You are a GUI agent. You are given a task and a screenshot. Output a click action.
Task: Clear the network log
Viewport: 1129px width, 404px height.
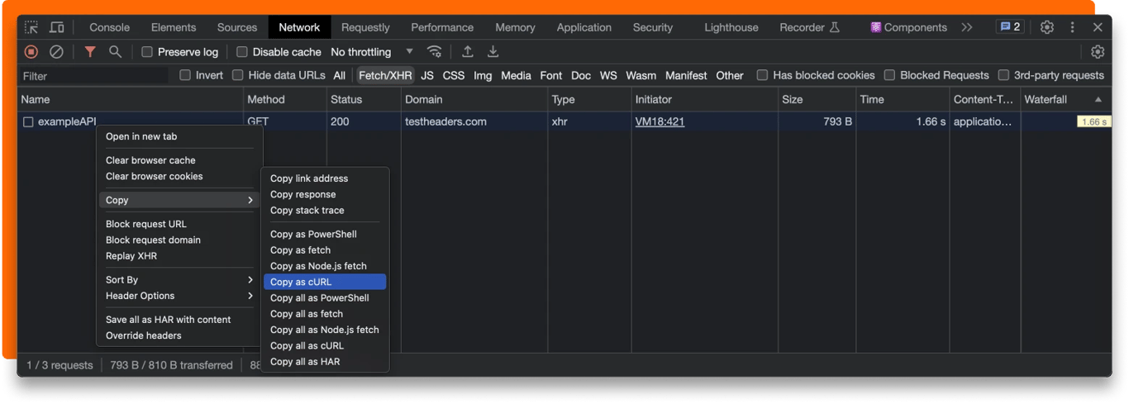coord(56,51)
